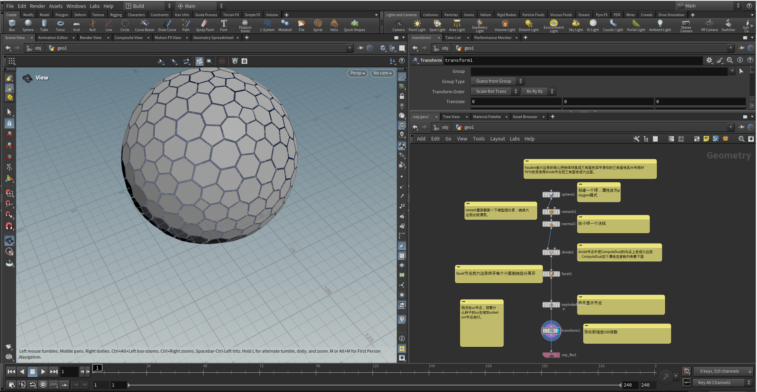The width and height of the screenshot is (757, 392).
Task: Open the Persp viewport dropdown
Action: [x=357, y=73]
